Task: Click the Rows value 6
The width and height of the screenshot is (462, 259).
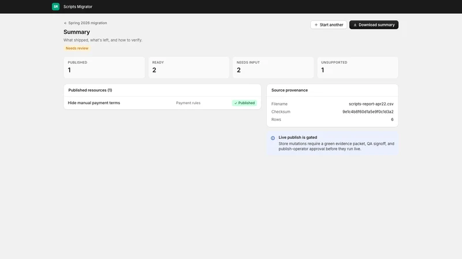Action: (392, 120)
